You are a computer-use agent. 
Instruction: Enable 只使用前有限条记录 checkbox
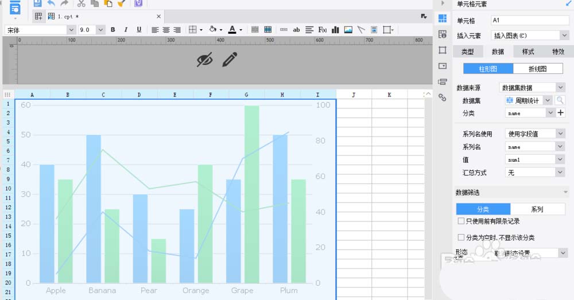(461, 221)
